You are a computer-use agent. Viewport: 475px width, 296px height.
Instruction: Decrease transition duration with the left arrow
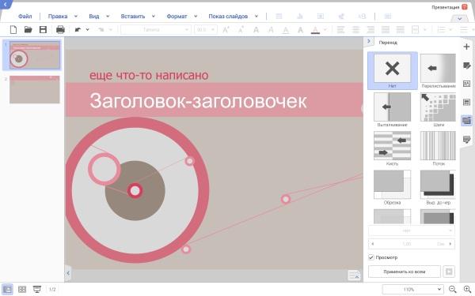click(373, 244)
